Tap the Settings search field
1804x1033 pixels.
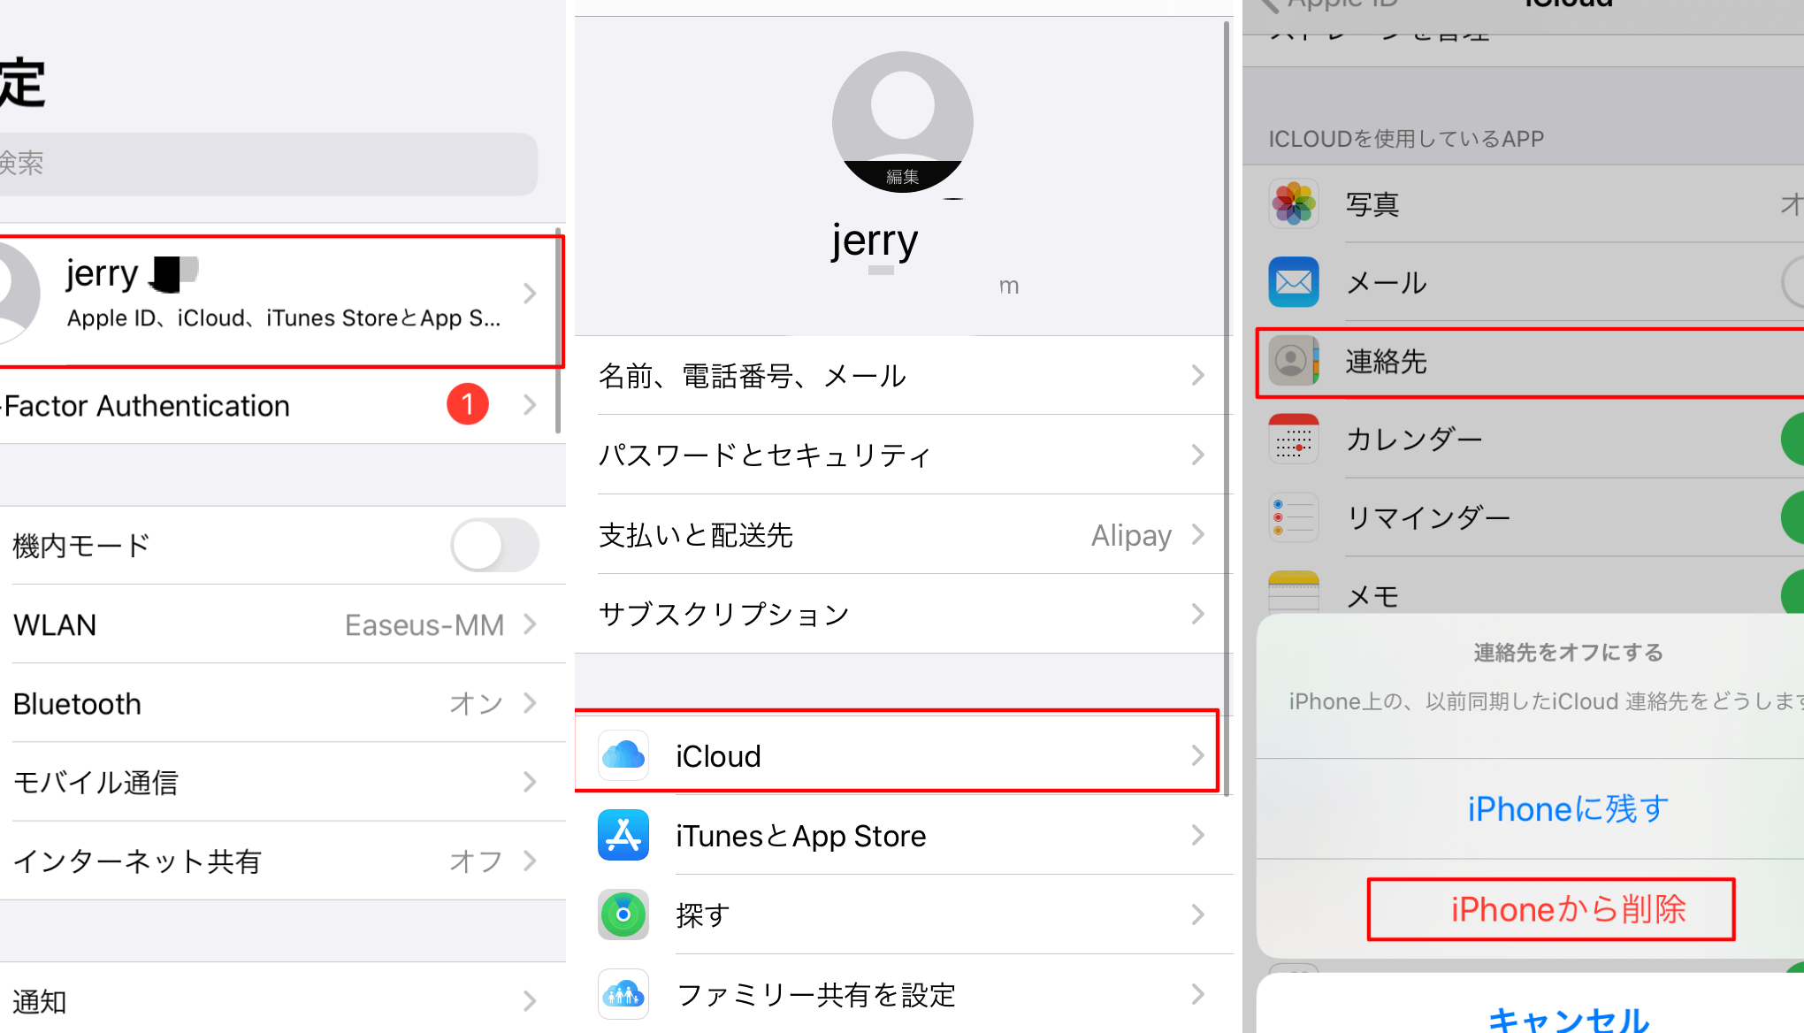[x=269, y=164]
